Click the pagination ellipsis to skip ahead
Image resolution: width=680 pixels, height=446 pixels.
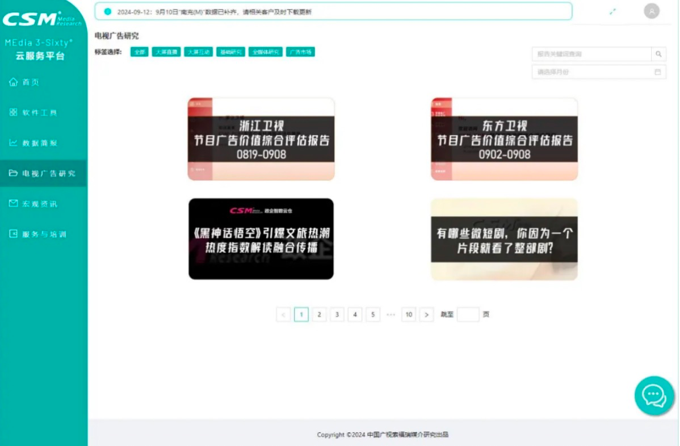391,315
